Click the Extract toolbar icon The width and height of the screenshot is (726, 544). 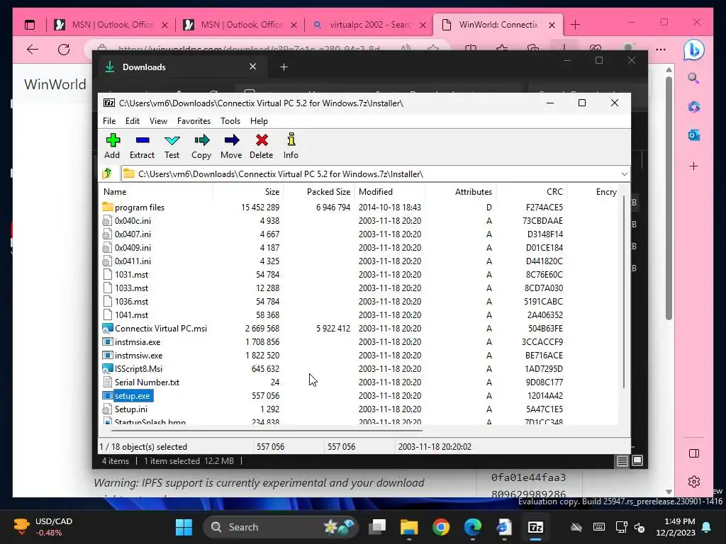(142, 146)
